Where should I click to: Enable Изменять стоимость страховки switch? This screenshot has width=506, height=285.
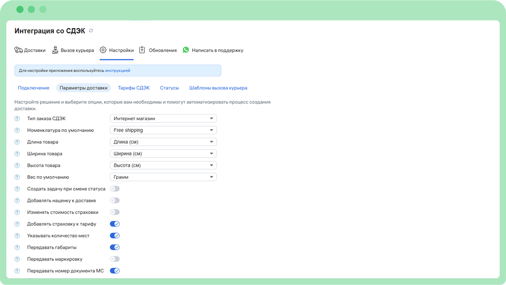115,212
